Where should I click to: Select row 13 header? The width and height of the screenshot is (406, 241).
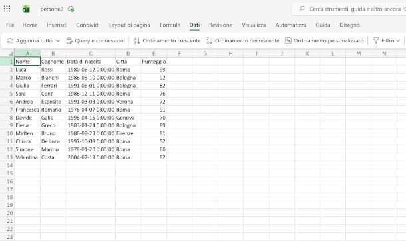pyautogui.click(x=7, y=157)
